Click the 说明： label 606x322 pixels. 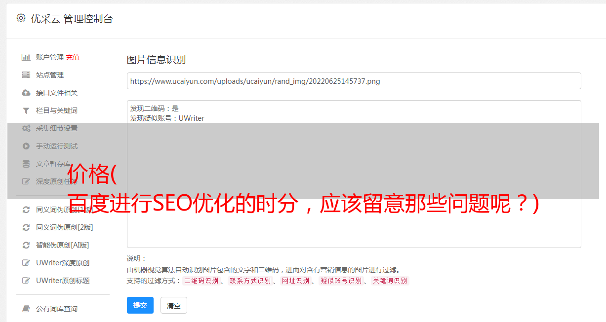(136, 258)
